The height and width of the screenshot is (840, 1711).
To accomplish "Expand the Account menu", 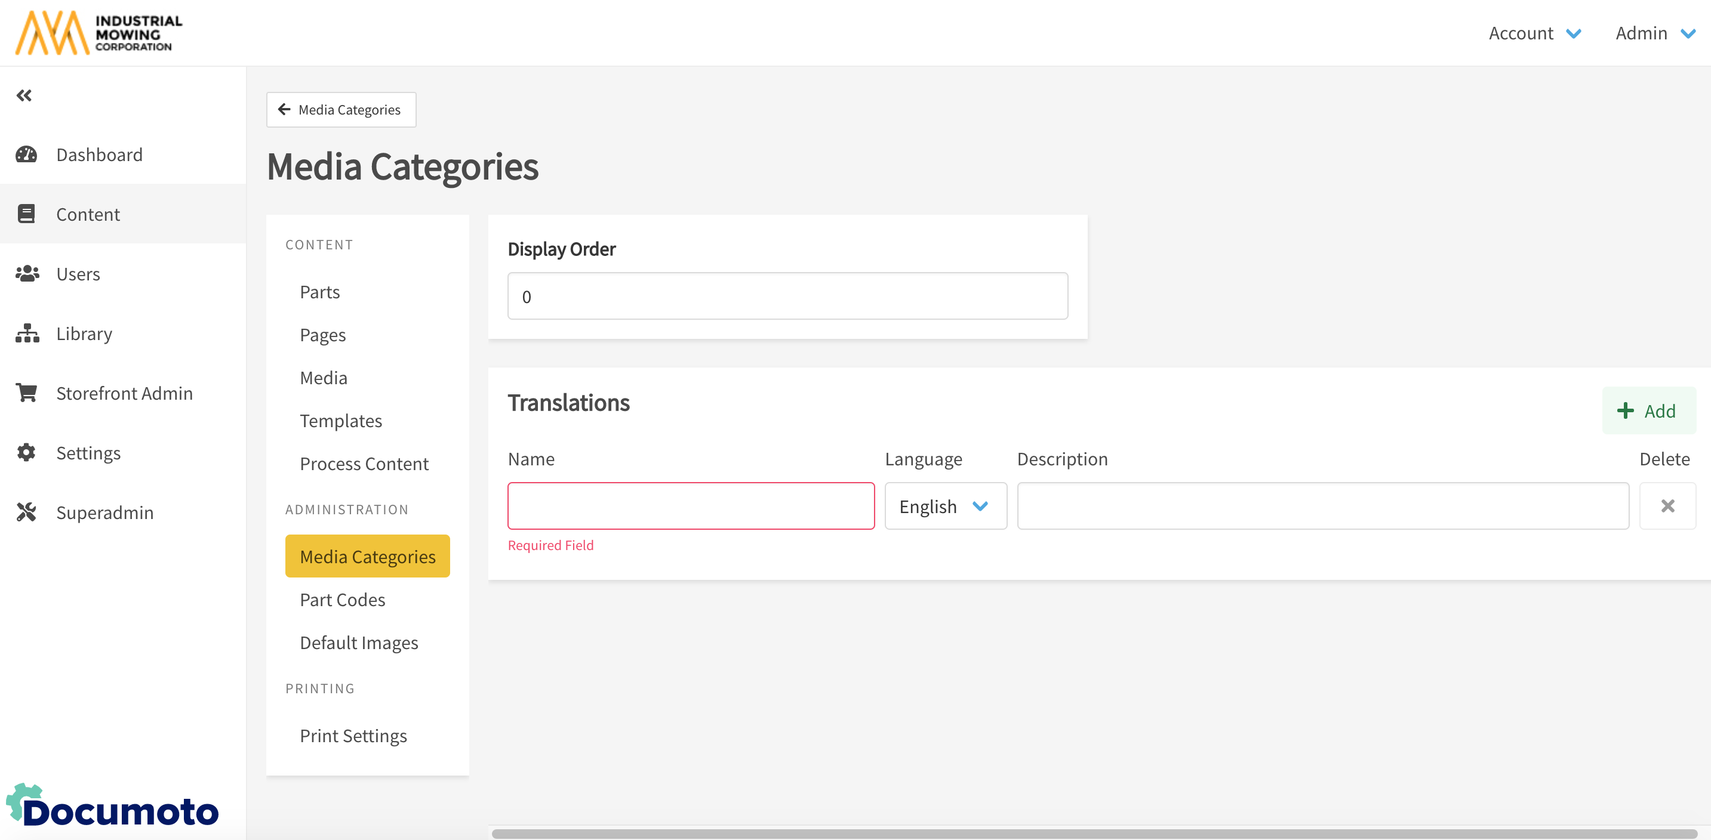I will click(x=1535, y=33).
